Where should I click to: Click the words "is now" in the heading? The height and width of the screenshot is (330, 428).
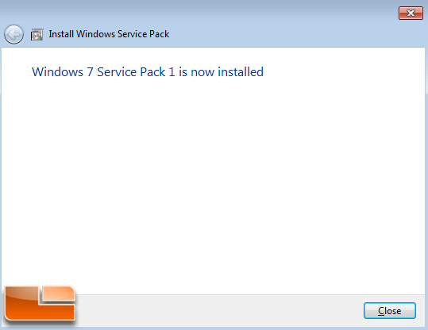pos(197,72)
